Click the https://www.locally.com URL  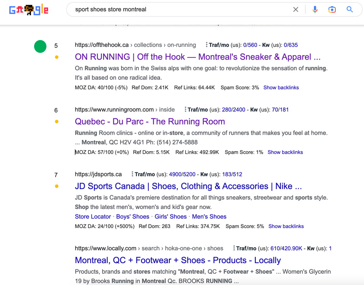(106, 248)
